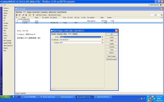Click Reset Counters in the Firewall toolbar

click(42, 15)
